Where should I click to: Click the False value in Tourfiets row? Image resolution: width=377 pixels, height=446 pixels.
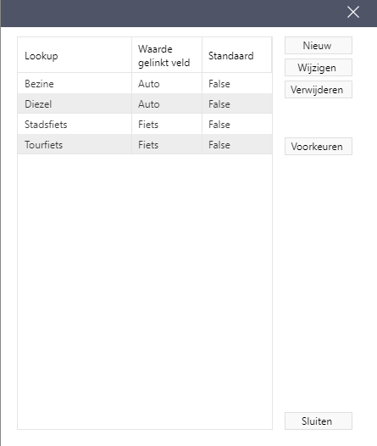click(219, 145)
